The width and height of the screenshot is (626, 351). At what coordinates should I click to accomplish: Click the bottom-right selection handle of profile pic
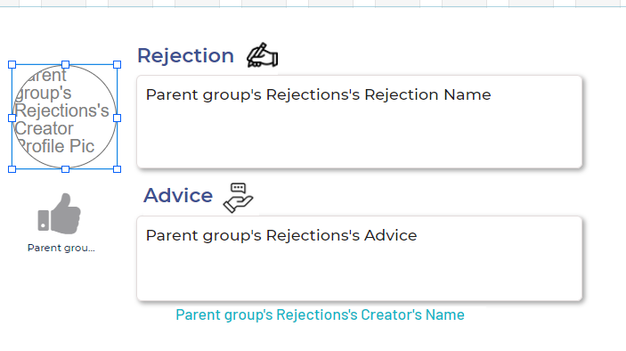[117, 169]
